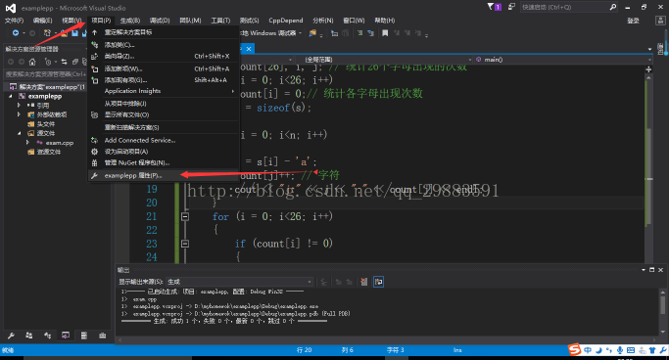Click the editor split-view plus button
The height and width of the screenshot is (360, 669).
point(648,69)
